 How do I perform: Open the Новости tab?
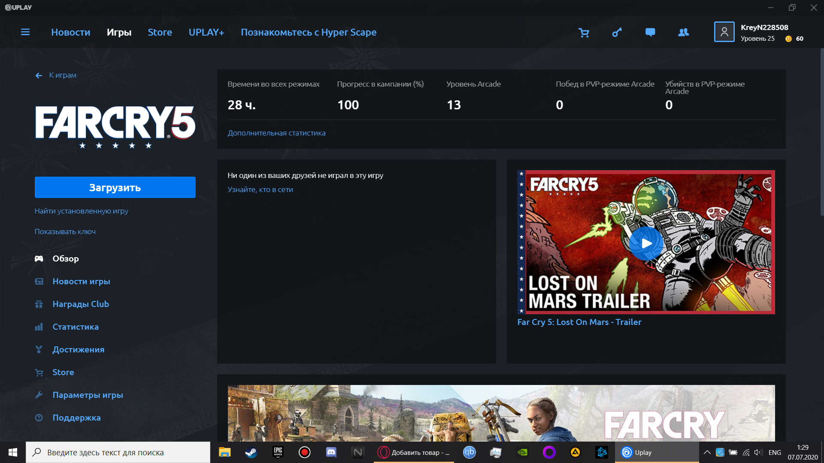coord(71,32)
